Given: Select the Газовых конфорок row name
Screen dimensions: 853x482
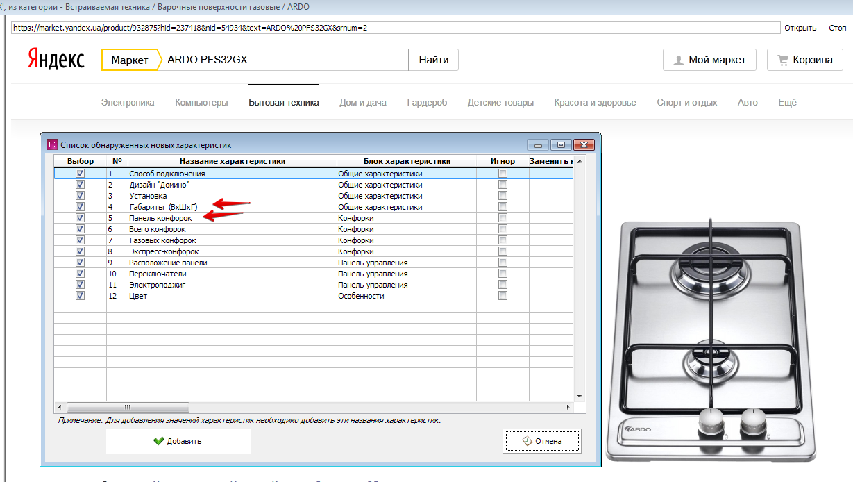Looking at the screenshot, I should click(162, 240).
